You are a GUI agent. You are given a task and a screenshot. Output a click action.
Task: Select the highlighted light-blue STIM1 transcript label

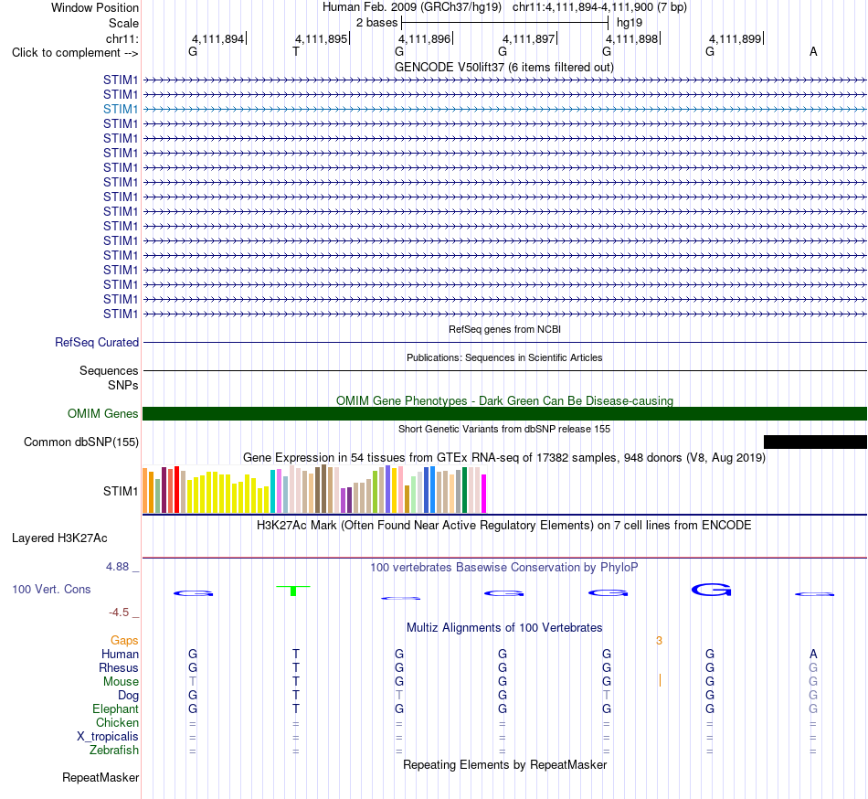coord(120,109)
